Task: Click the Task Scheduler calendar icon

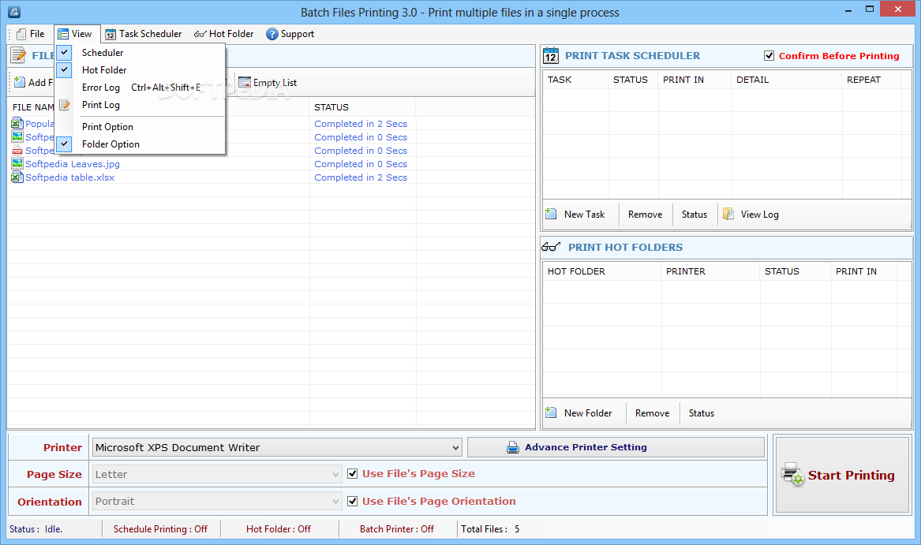Action: (x=110, y=34)
